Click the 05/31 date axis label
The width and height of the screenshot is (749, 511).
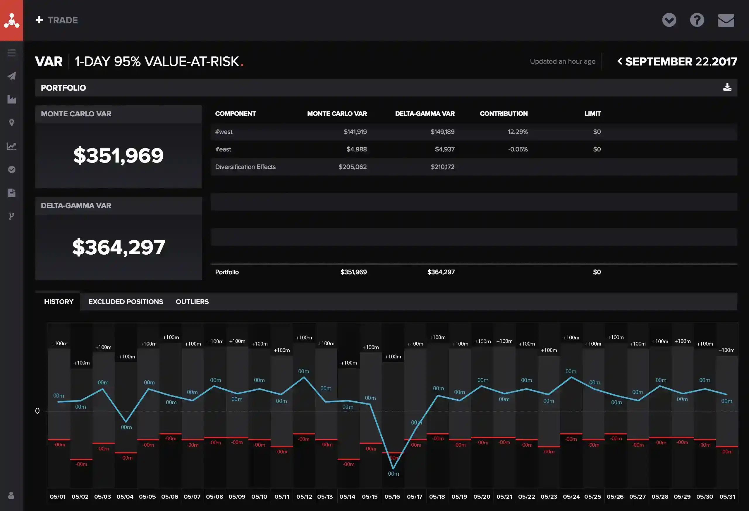coord(727,496)
